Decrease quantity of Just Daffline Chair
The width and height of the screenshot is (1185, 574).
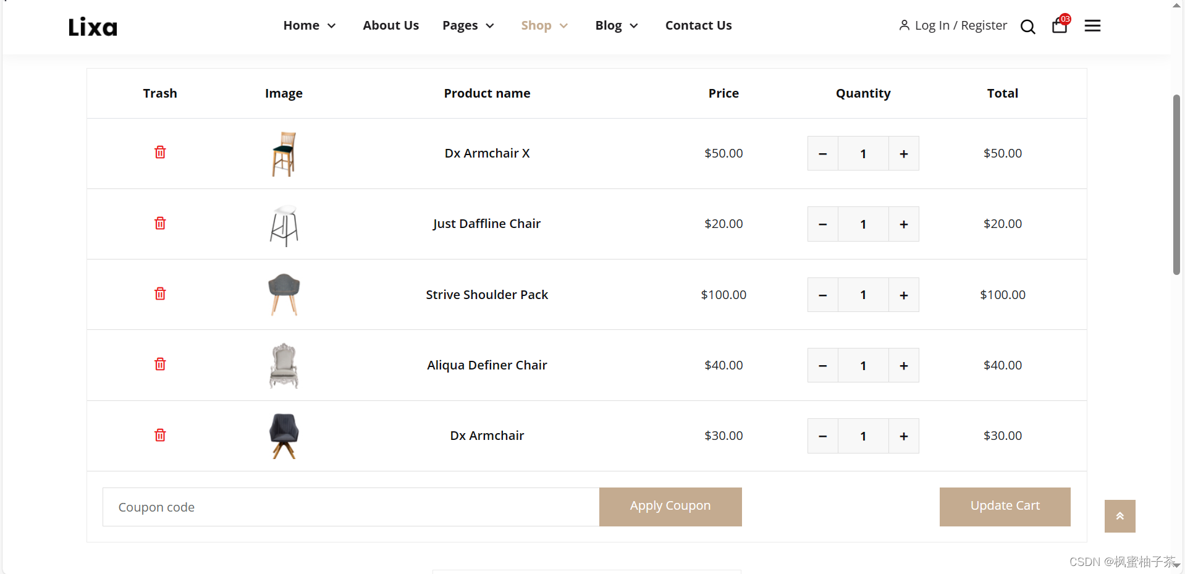[823, 224]
